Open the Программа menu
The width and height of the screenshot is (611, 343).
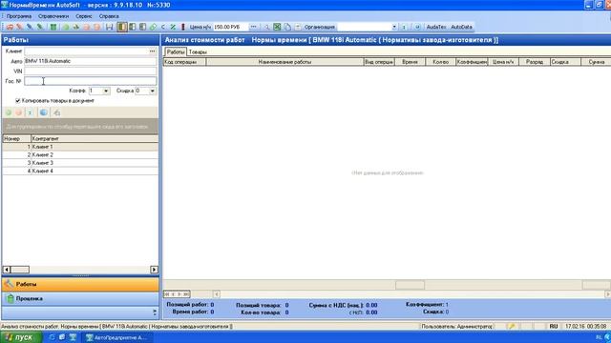click(19, 16)
